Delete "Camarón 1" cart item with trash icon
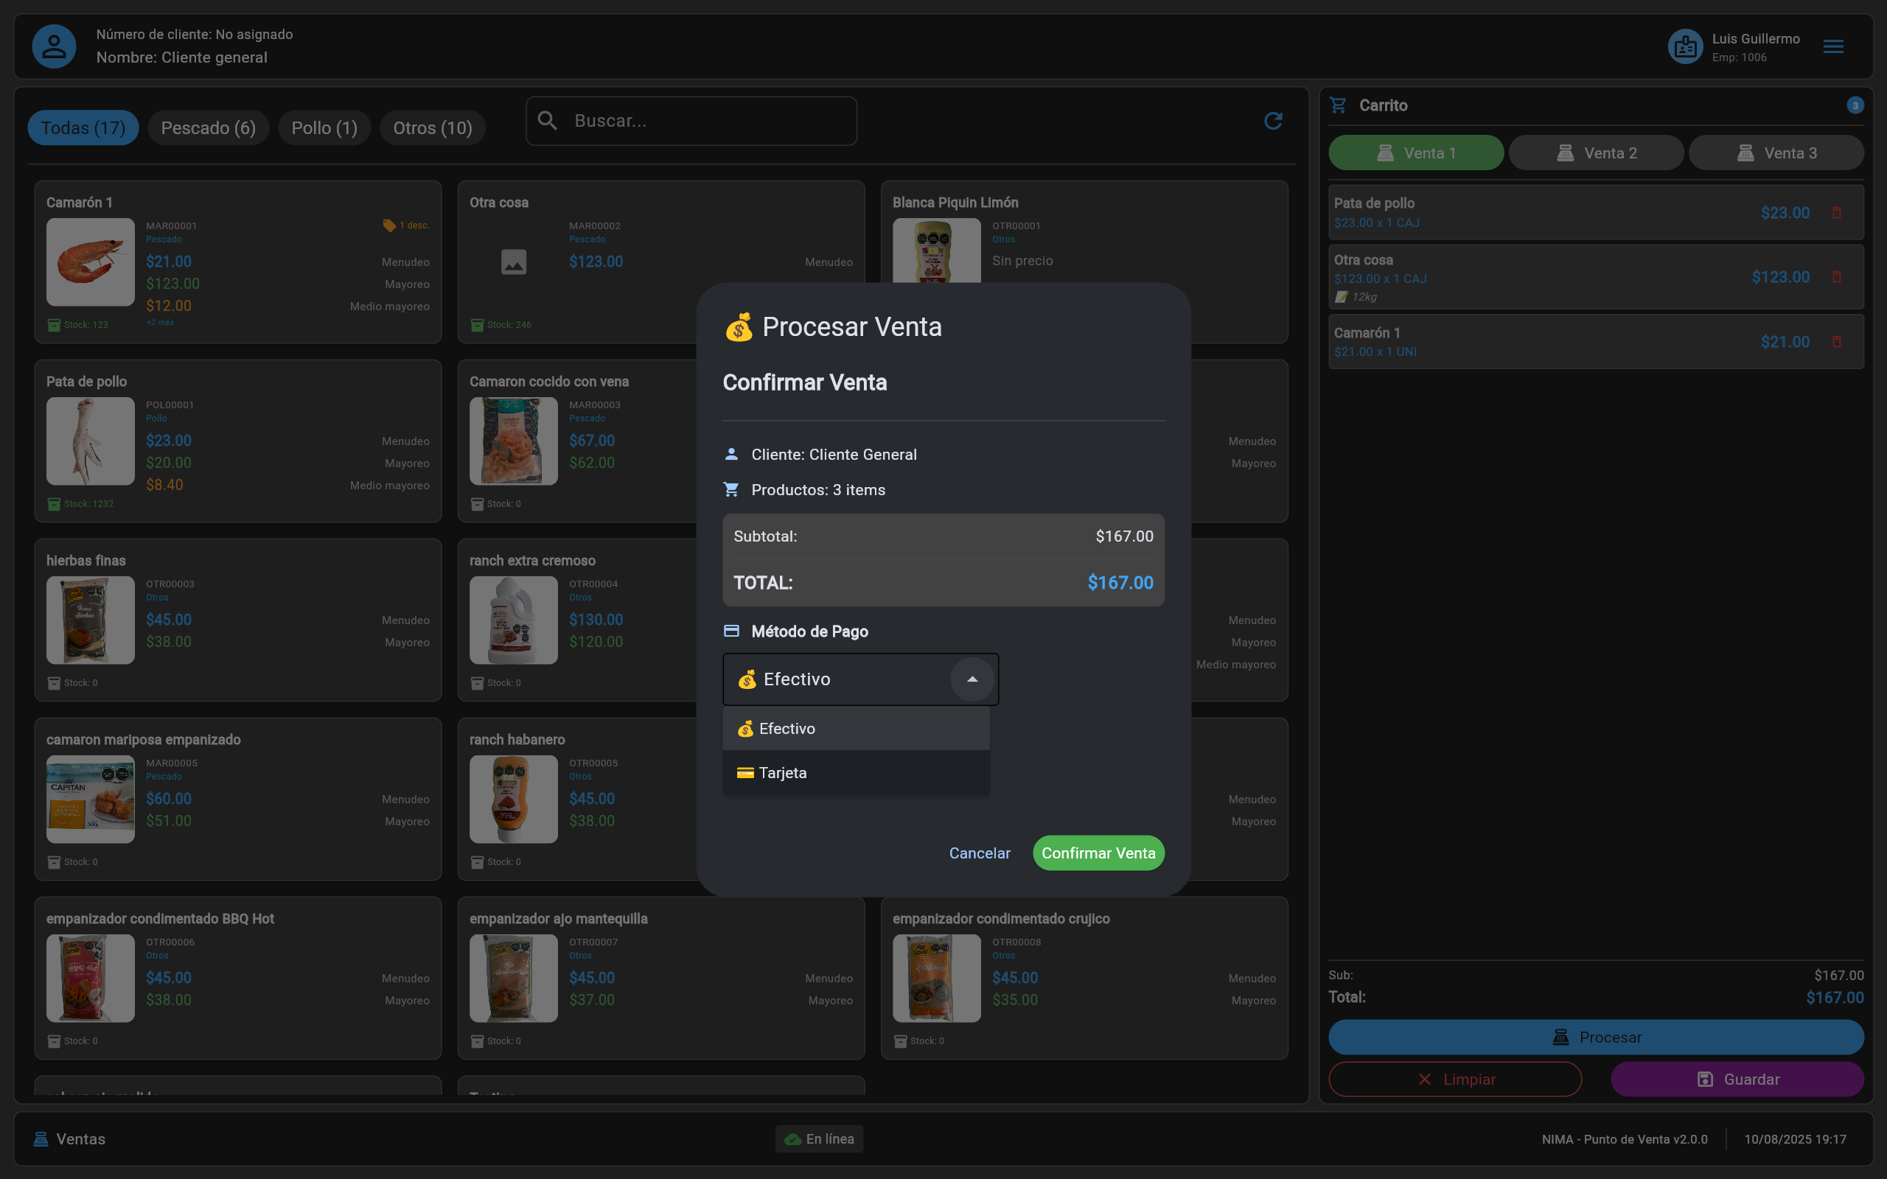 tap(1838, 341)
